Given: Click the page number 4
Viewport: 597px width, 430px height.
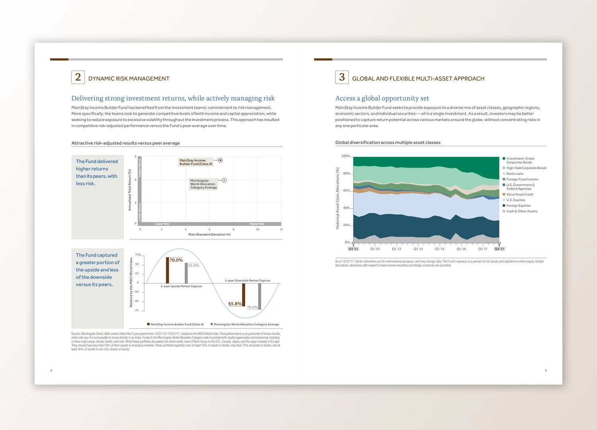Looking at the screenshot, I should point(51,371).
